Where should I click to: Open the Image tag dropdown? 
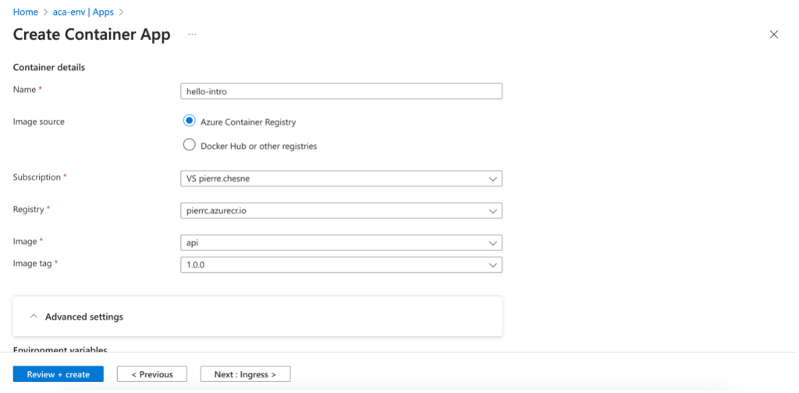point(340,265)
